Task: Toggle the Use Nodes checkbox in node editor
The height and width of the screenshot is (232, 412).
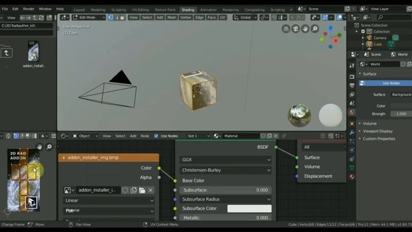Action: coord(156,136)
